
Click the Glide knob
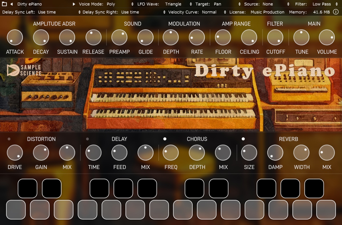coord(146,37)
